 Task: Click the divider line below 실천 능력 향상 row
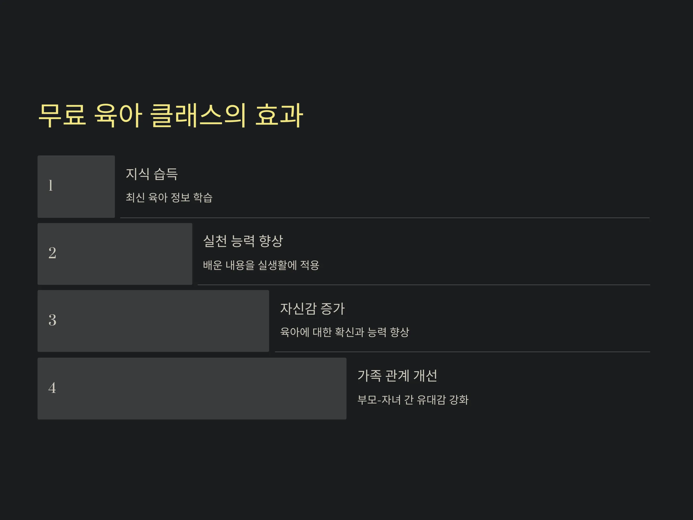pos(424,285)
